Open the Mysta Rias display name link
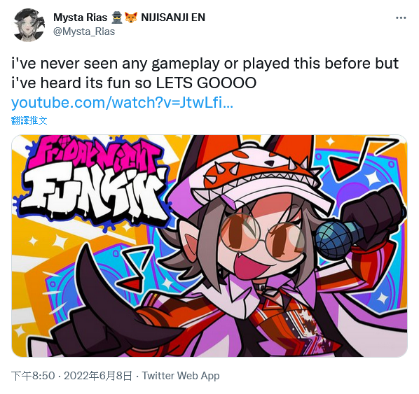Image resolution: width=419 pixels, height=394 pixels. point(80,17)
